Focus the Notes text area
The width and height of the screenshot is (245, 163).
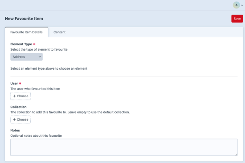click(x=124, y=147)
